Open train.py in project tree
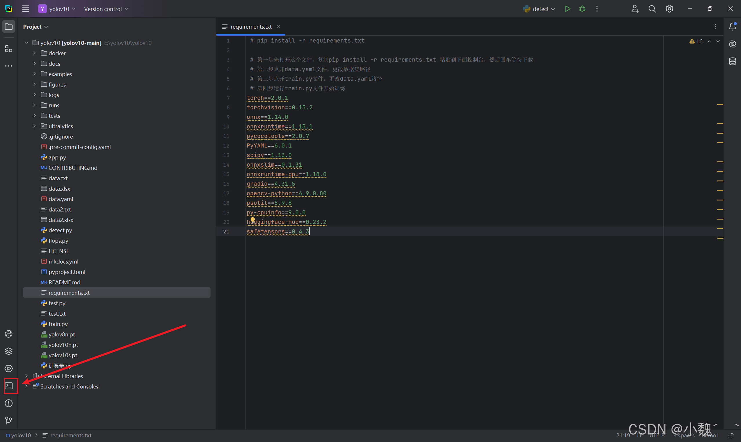The image size is (741, 442). [58, 324]
